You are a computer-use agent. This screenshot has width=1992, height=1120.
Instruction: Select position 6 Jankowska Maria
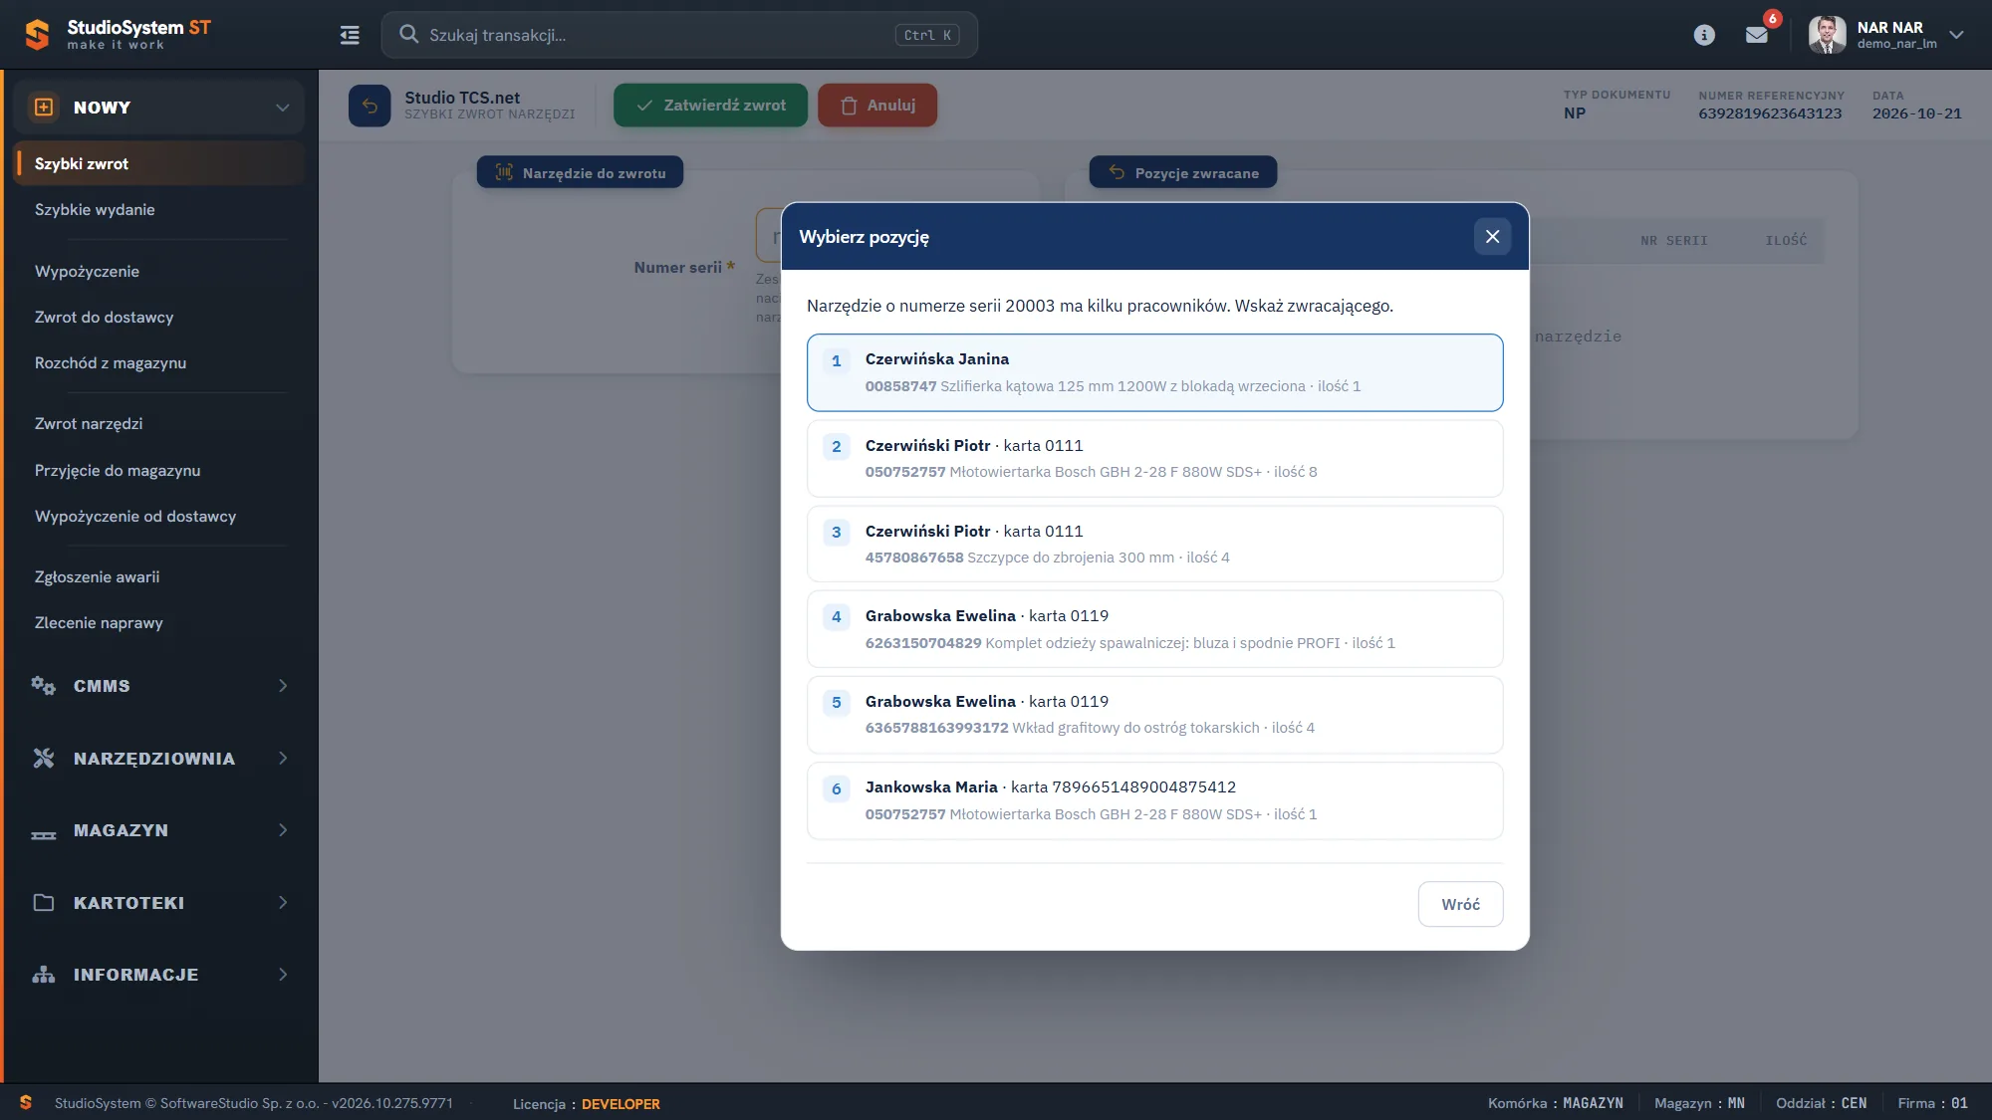pyautogui.click(x=1154, y=801)
